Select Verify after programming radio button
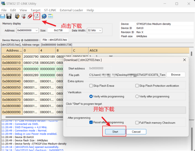Image resolution: width=195 pixels, height=151 pixels. [137, 96]
